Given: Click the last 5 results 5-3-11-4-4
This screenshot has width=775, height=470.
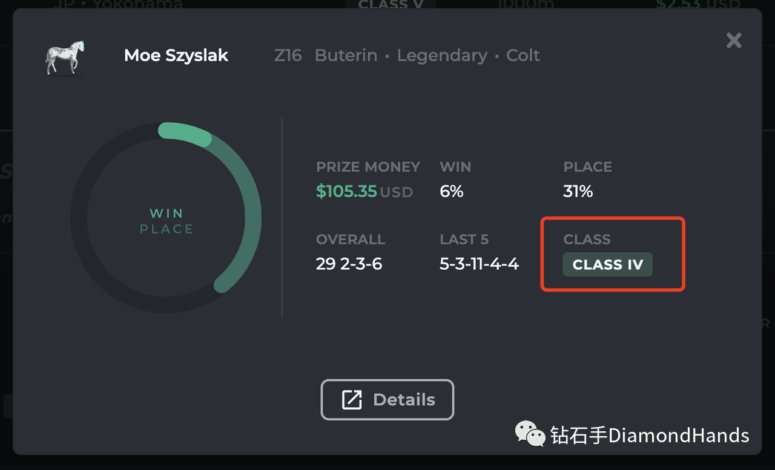Looking at the screenshot, I should [479, 264].
